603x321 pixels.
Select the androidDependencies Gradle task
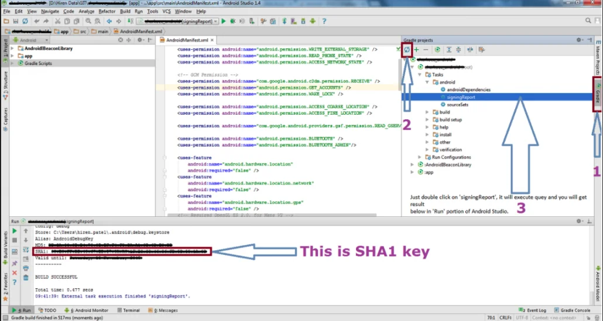coord(465,89)
